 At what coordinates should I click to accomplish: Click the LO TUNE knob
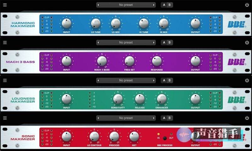click(95, 23)
